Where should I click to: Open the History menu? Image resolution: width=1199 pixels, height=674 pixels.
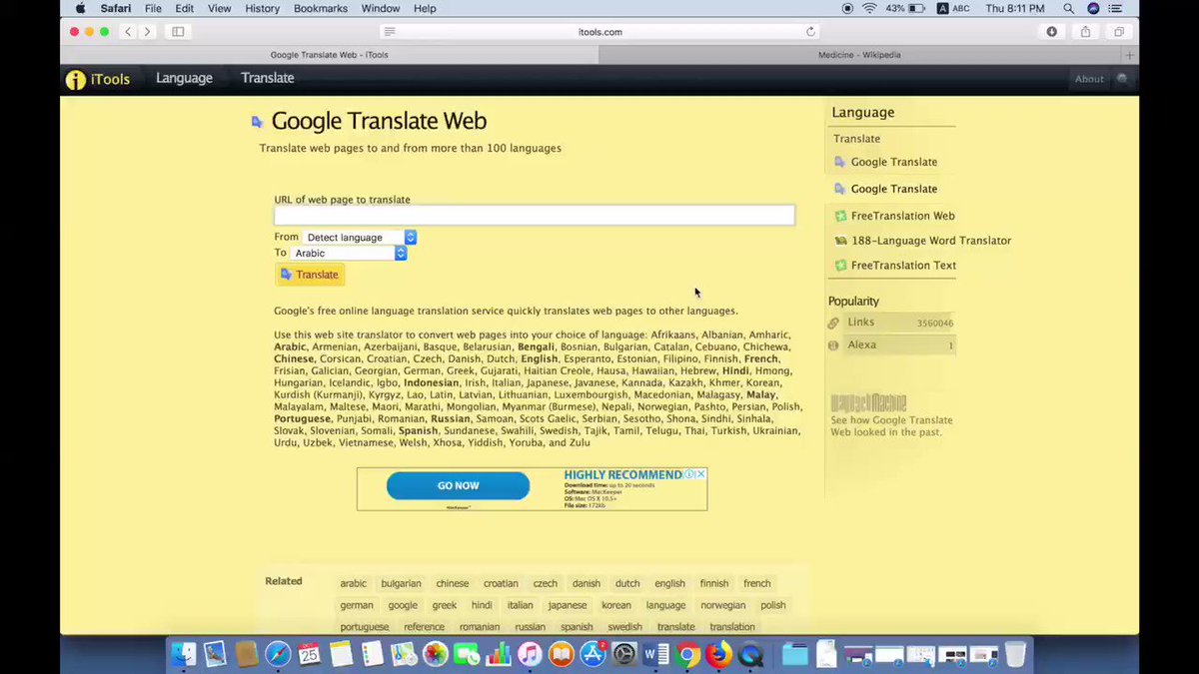262,8
